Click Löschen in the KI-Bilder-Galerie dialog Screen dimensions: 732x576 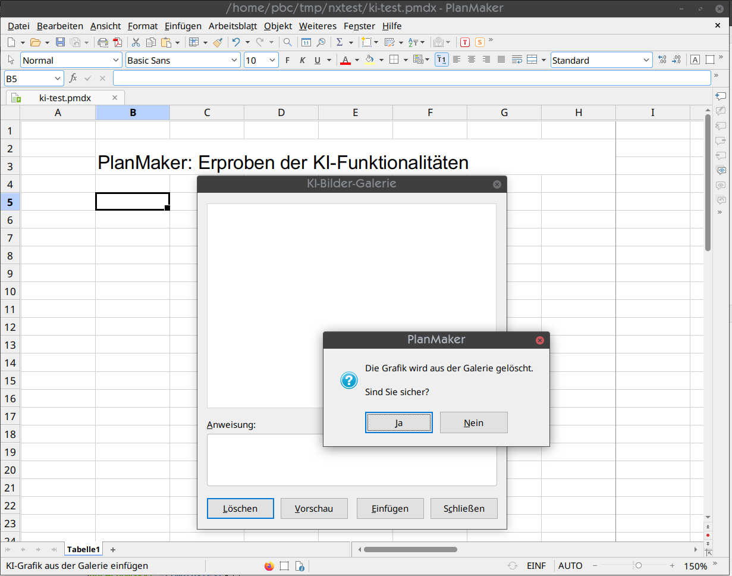240,508
